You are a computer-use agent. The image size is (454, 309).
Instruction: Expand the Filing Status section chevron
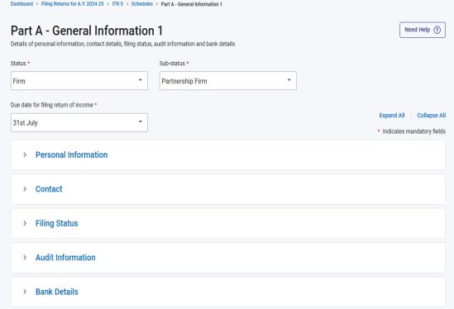point(25,223)
